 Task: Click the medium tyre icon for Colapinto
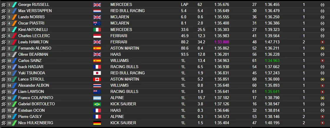point(322,98)
